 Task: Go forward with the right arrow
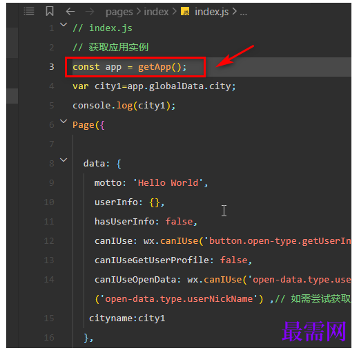[x=90, y=11]
